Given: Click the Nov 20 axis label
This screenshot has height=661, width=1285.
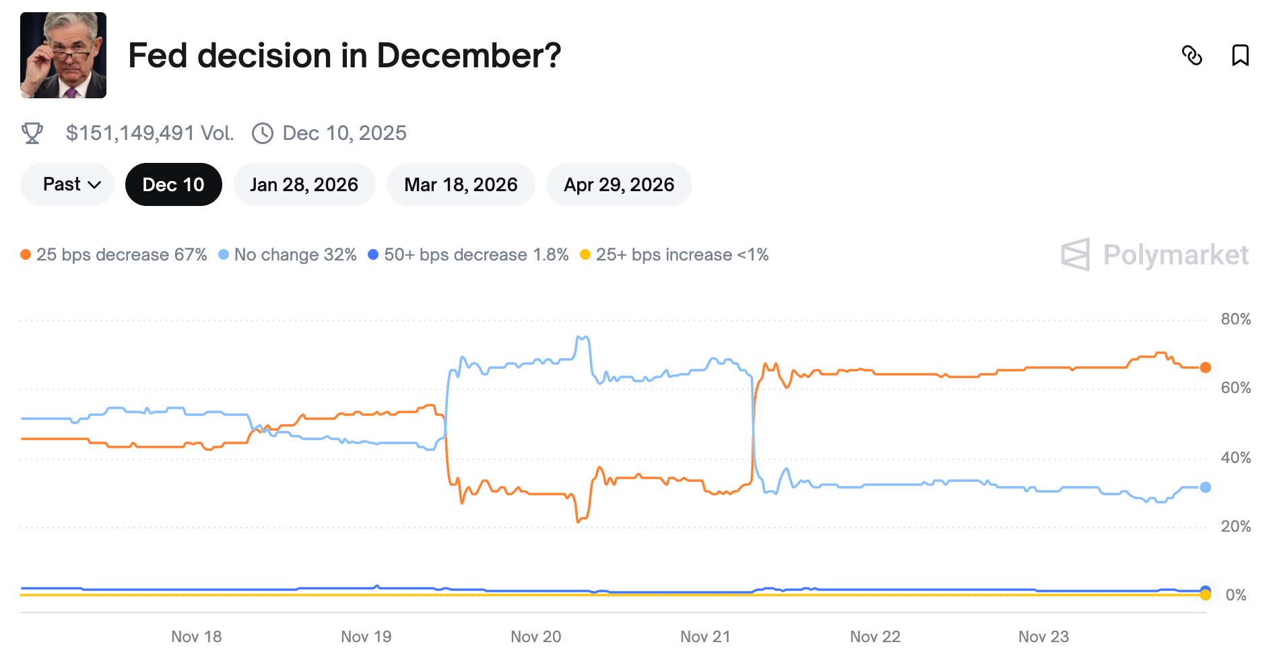Looking at the screenshot, I should (535, 637).
